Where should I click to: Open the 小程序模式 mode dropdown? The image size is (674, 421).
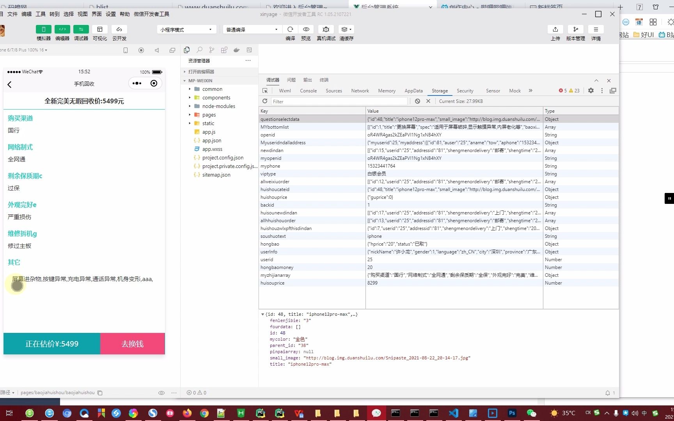[186, 30]
